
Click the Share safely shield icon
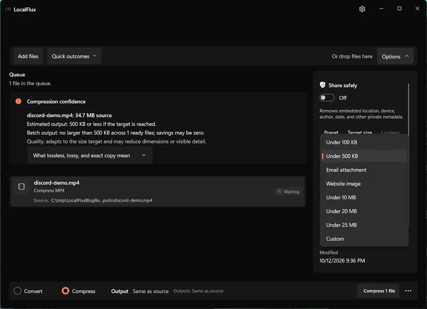[323, 85]
